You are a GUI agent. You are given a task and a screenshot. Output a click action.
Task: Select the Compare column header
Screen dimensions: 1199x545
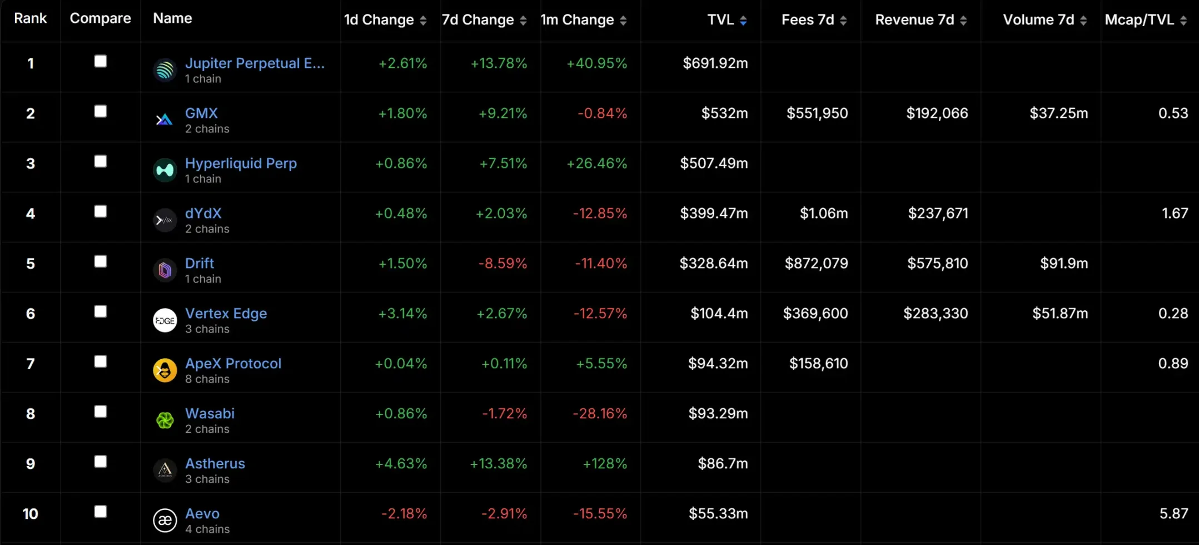pyautogui.click(x=101, y=18)
